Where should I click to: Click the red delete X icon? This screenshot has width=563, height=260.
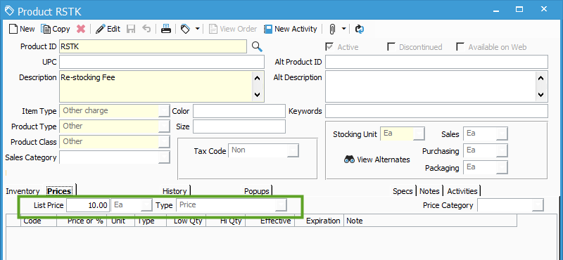[x=81, y=29]
